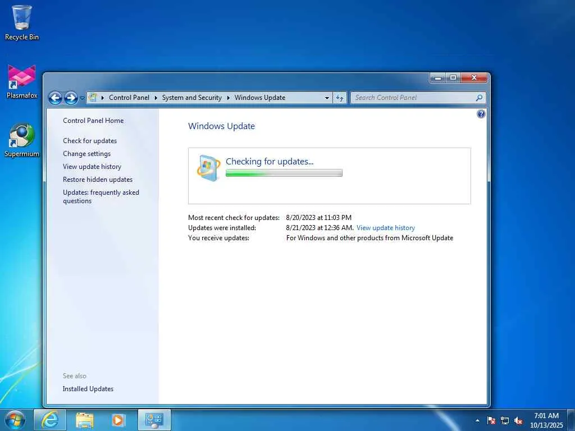The image size is (575, 431).
Task: Click the Show desktop strip
Action: click(x=571, y=420)
